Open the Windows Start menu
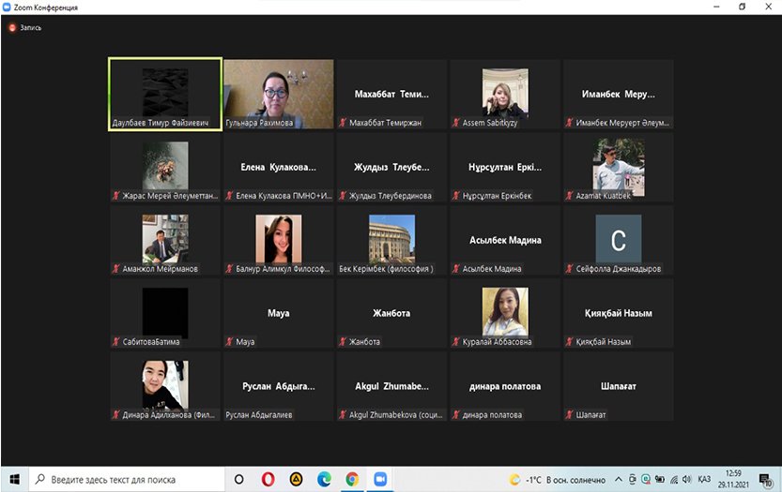Screen dimensions: 782x492 tap(13, 479)
